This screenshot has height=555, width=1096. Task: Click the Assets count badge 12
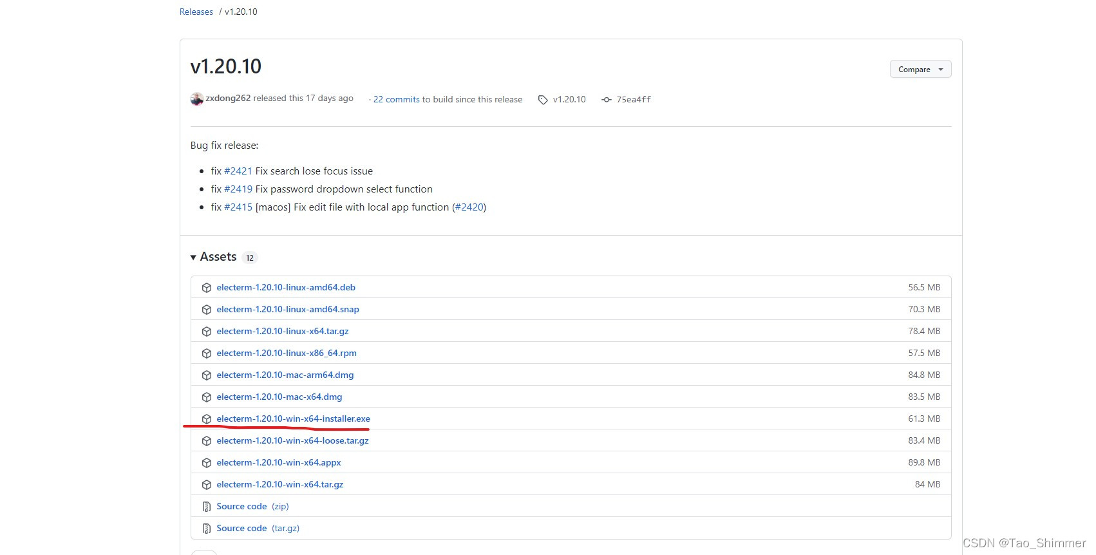250,258
